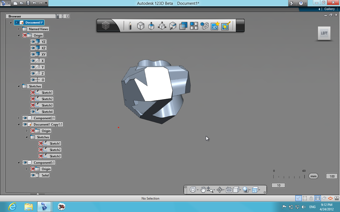Click the LEFT face of the ViewCube
The width and height of the screenshot is (340, 212).
(x=324, y=33)
